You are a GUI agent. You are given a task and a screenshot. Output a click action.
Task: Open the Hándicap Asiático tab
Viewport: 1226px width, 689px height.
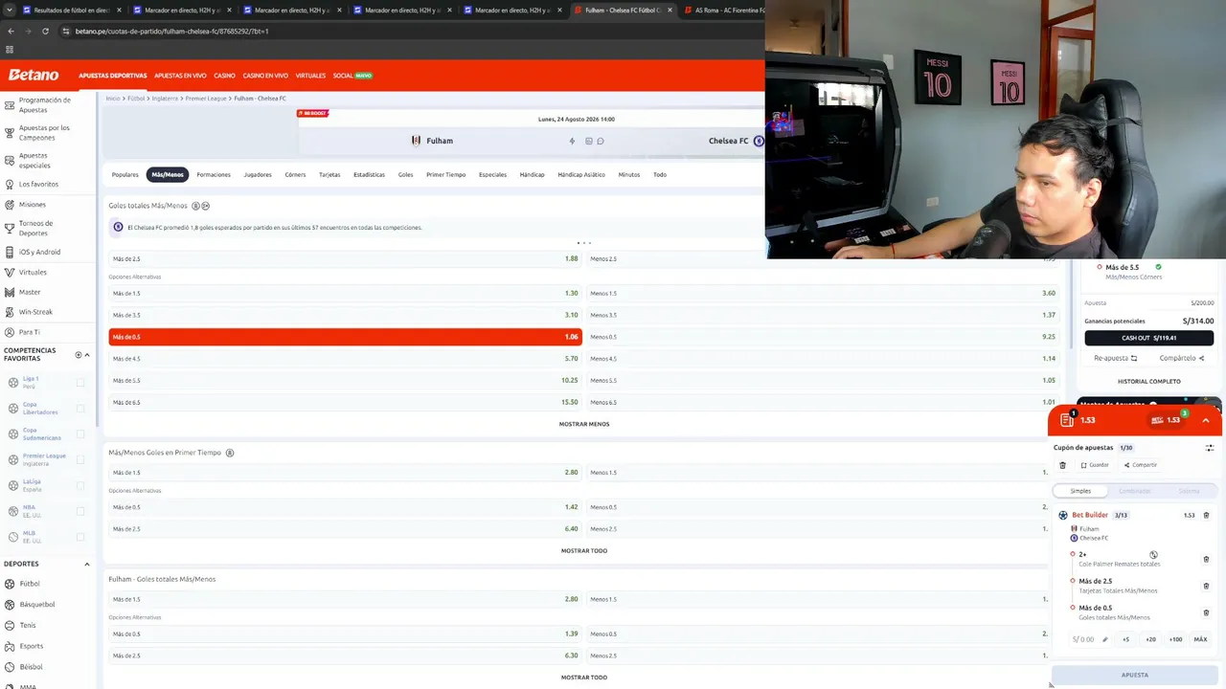click(x=581, y=174)
